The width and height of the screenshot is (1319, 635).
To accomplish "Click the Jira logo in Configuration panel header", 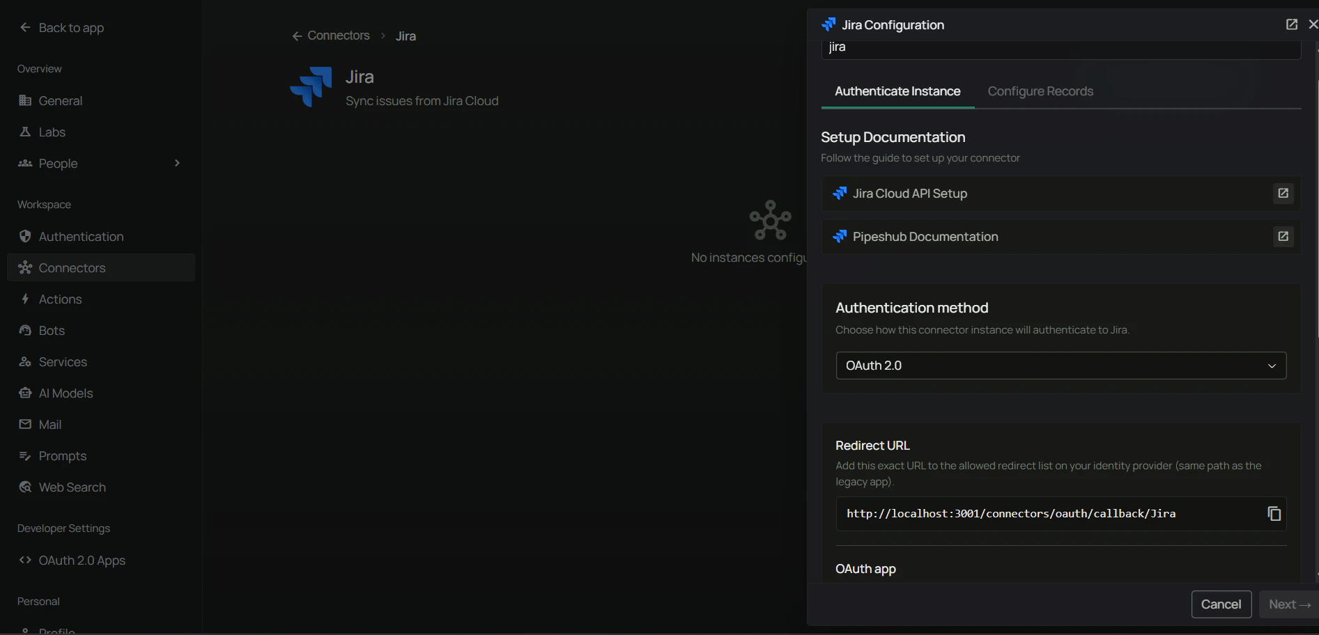I will coord(828,24).
